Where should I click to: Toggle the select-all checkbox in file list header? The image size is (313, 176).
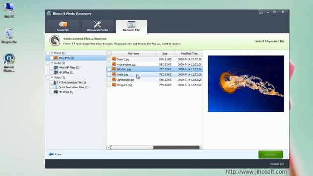[x=109, y=53]
